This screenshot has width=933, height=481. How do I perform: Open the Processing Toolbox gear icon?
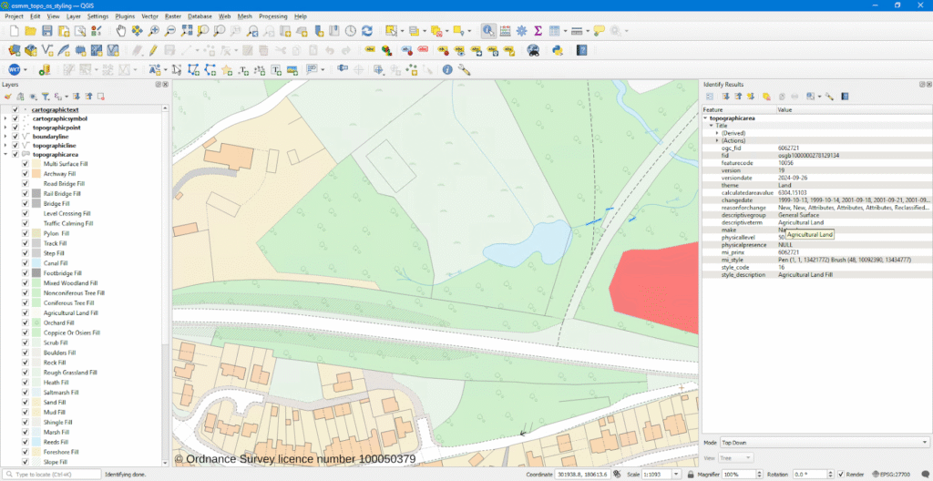521,31
